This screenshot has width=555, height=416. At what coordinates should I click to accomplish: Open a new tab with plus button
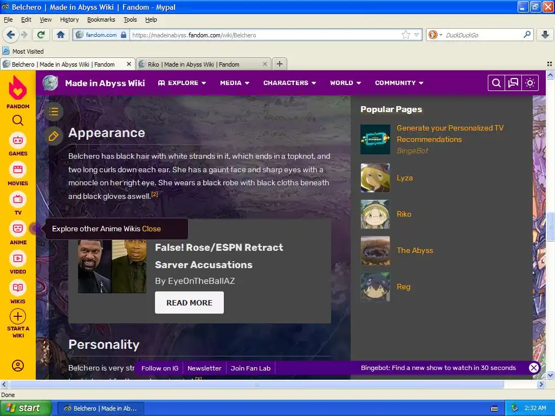point(280,64)
